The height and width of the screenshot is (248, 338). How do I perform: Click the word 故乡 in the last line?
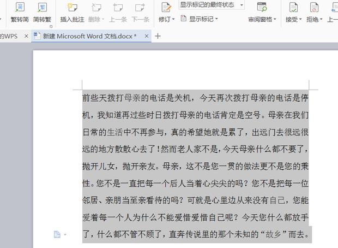pyautogui.click(x=273, y=236)
